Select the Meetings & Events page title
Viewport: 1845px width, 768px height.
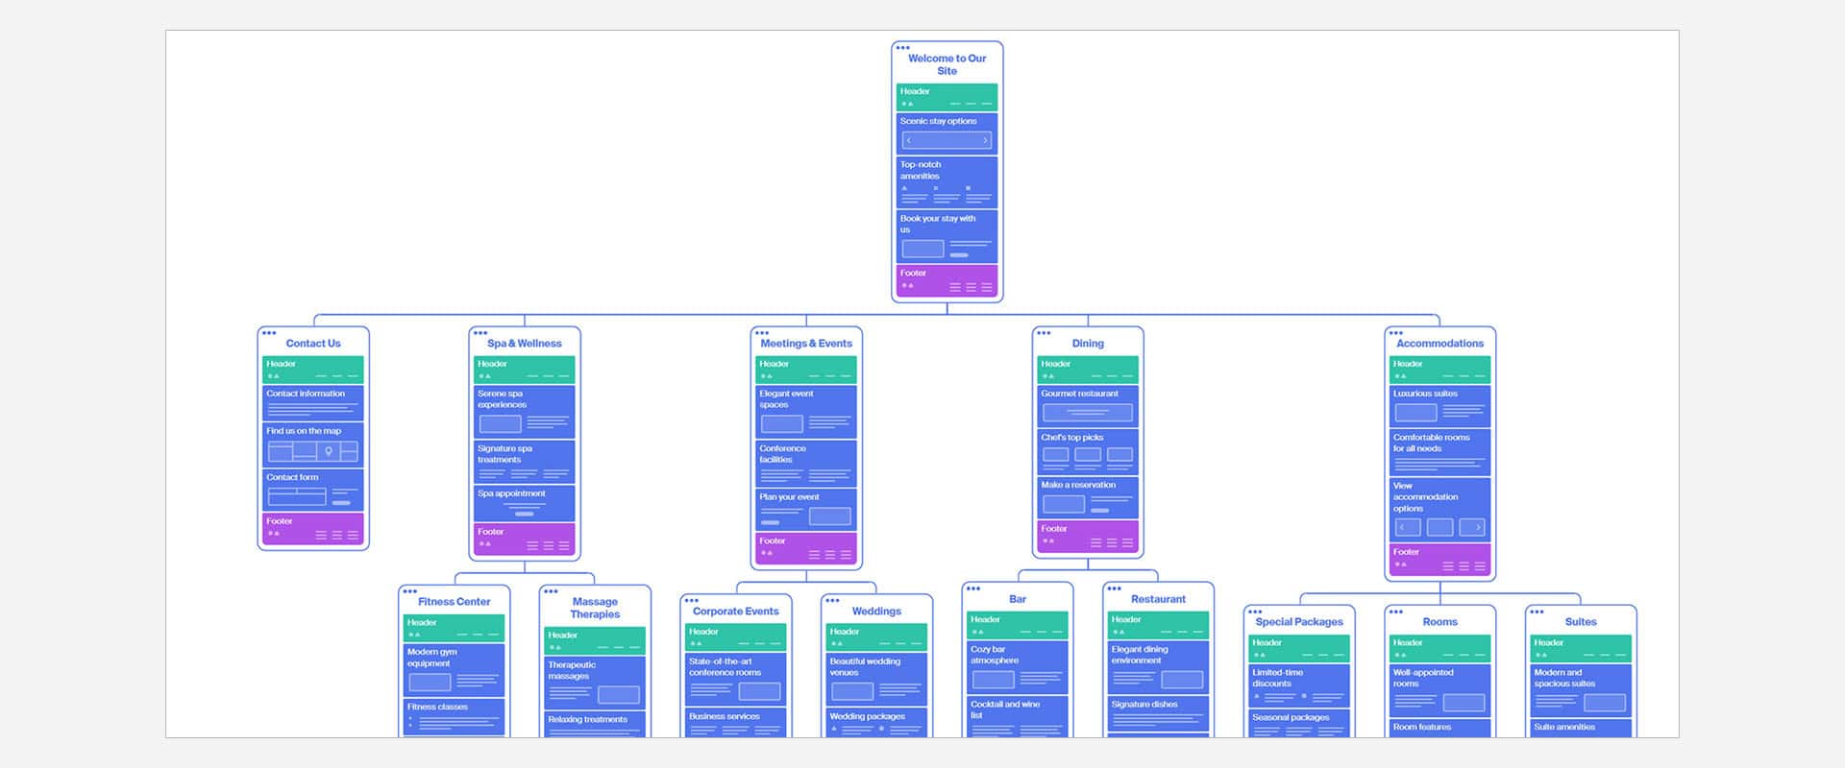click(806, 344)
